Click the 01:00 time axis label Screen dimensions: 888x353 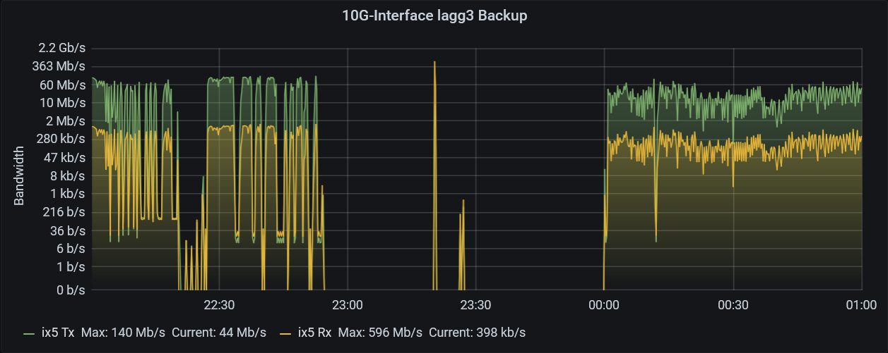point(861,304)
